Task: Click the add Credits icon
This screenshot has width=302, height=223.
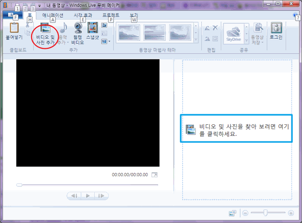Action: coord(104,41)
